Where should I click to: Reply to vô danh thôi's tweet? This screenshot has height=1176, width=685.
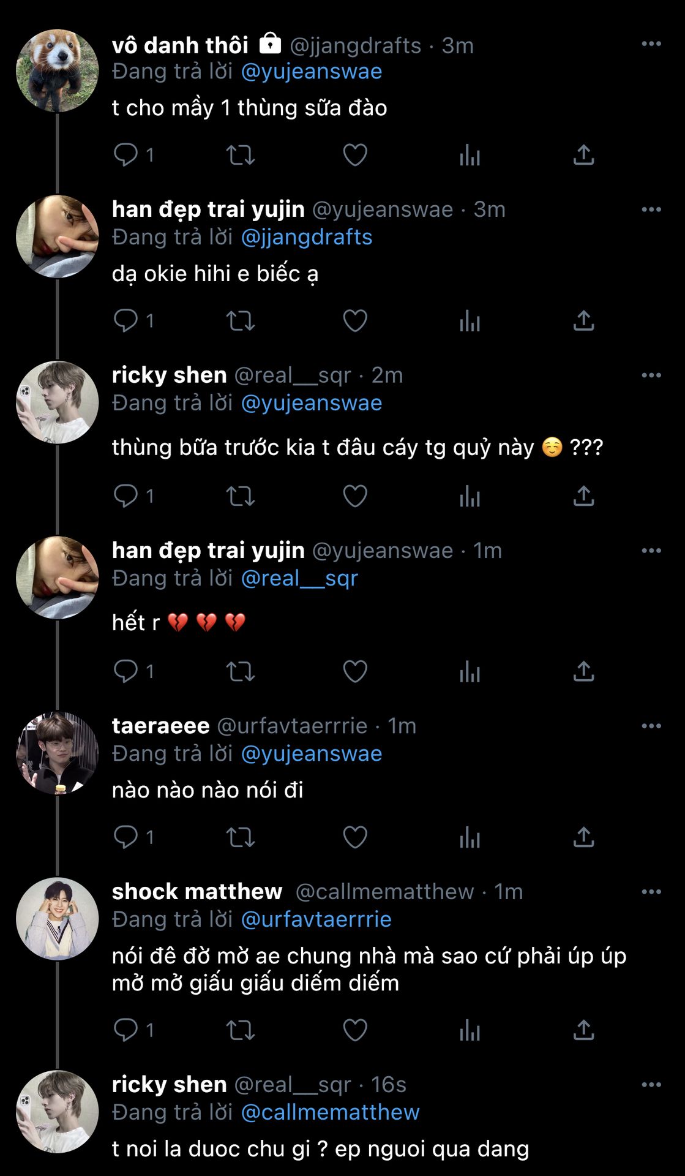coord(126,155)
